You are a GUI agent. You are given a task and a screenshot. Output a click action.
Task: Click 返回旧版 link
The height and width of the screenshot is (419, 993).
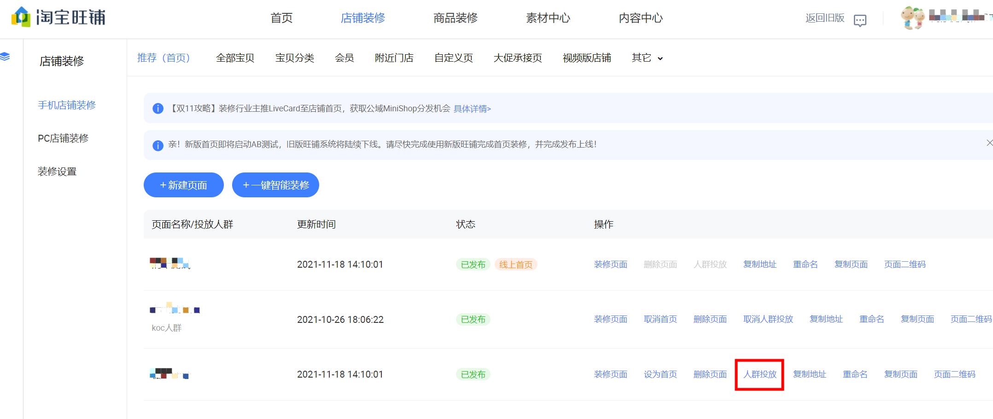point(825,18)
